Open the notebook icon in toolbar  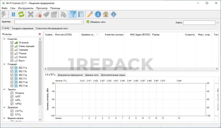click(x=81, y=15)
